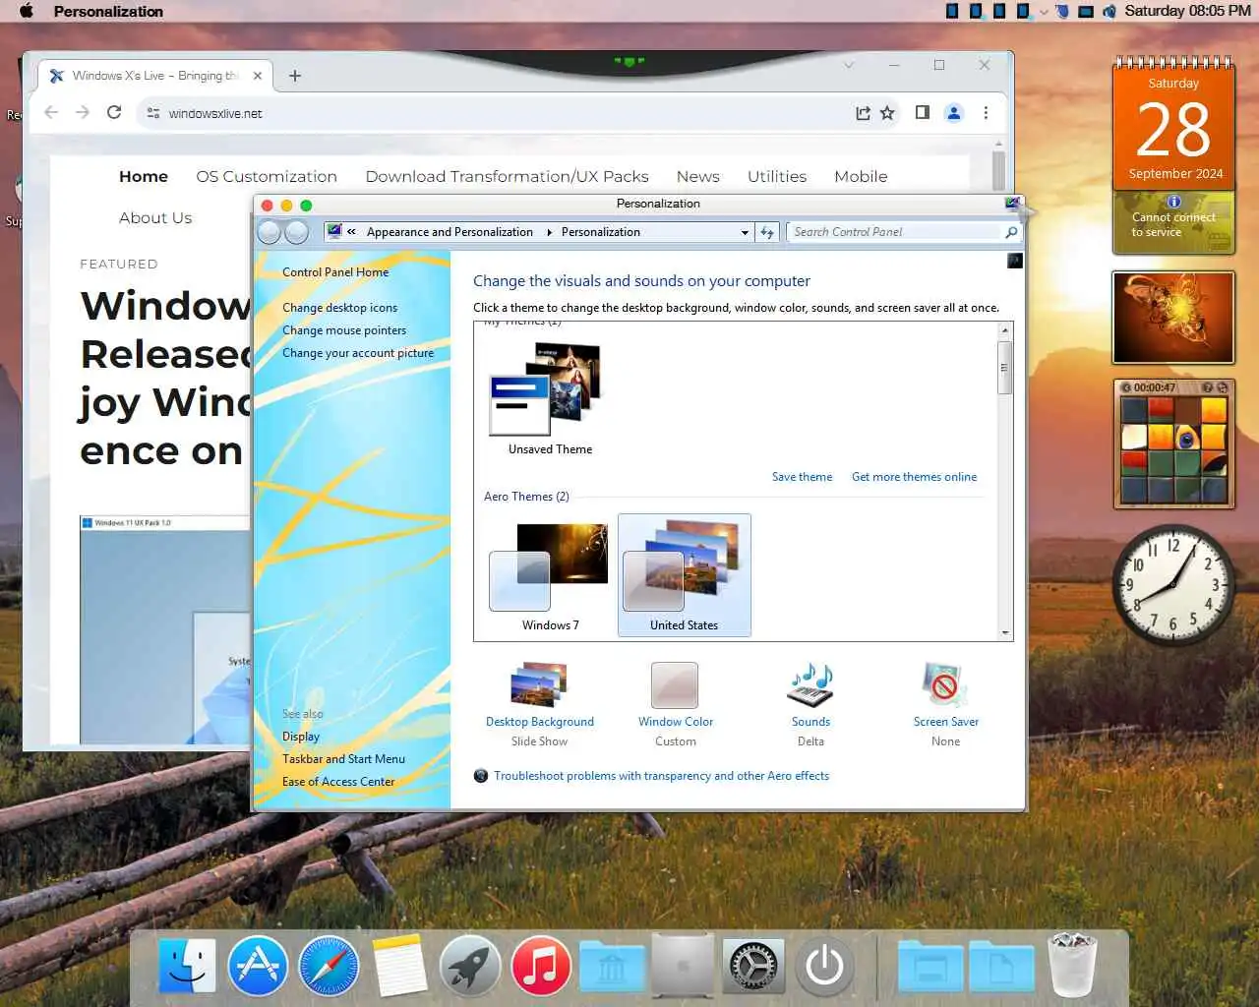Screen dimensions: 1259x1007
Task: Click Change mouse pointers link
Action: click(x=344, y=330)
